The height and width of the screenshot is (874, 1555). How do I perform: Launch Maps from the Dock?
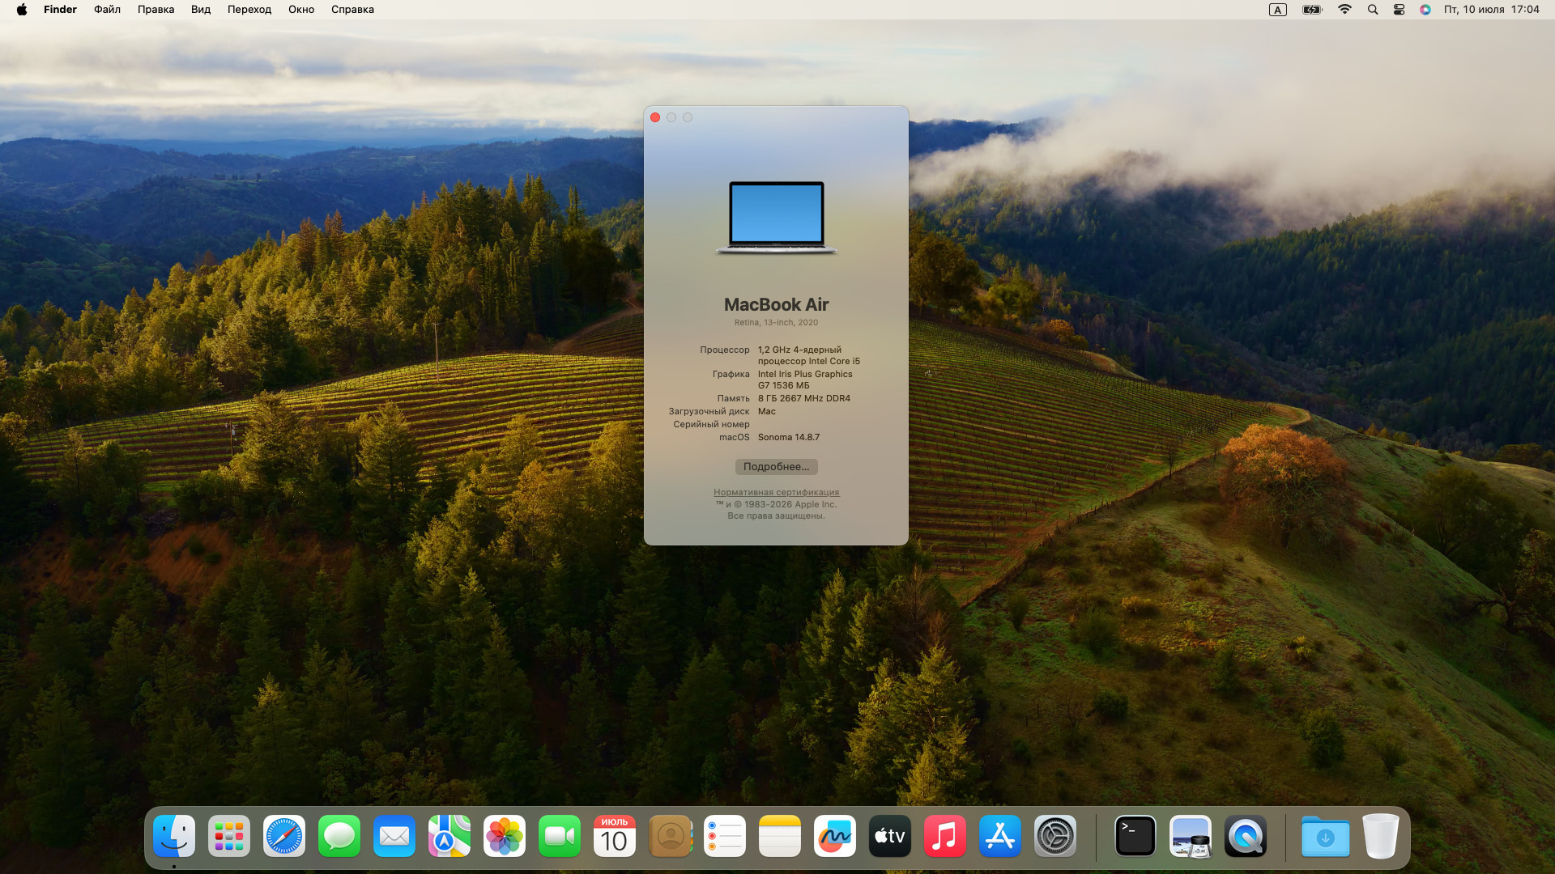tap(449, 836)
